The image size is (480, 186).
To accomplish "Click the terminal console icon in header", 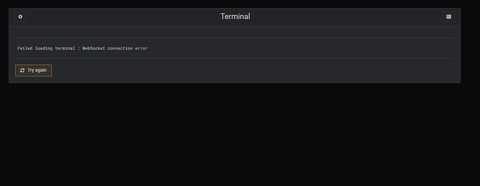I will tap(449, 17).
